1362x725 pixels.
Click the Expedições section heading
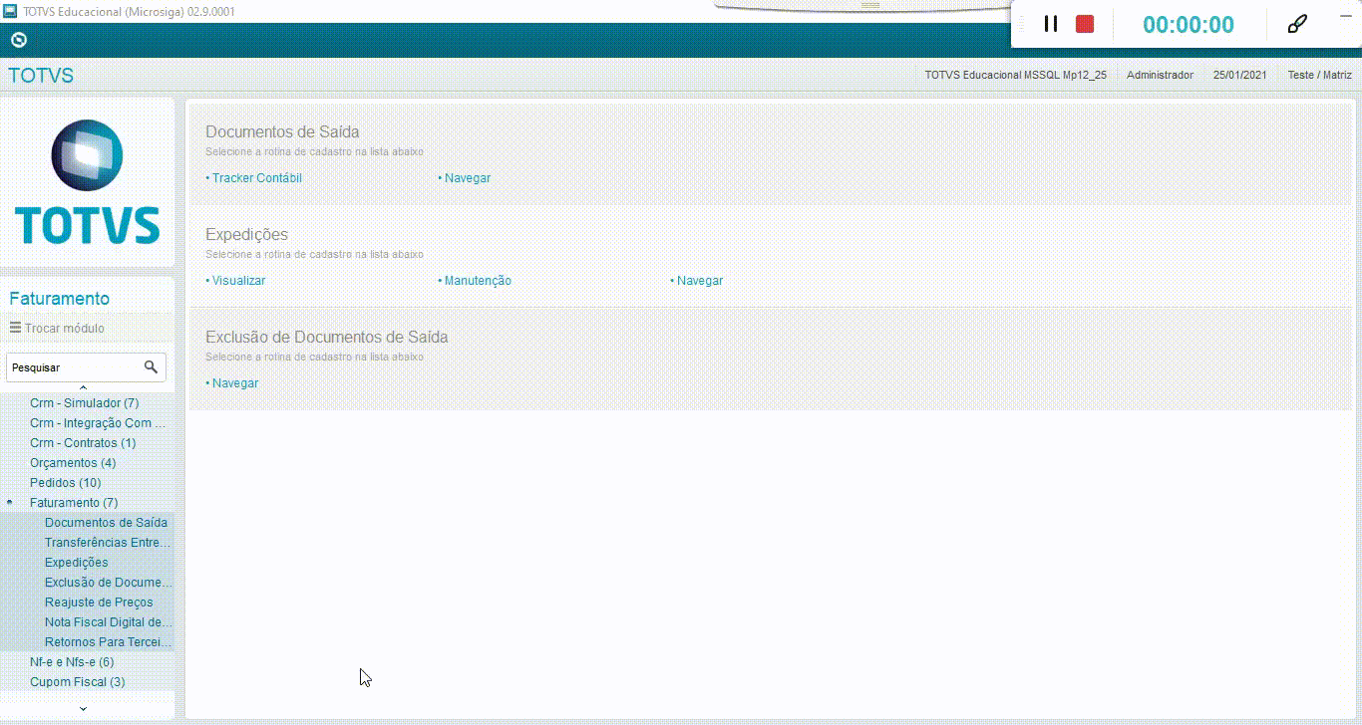(246, 235)
